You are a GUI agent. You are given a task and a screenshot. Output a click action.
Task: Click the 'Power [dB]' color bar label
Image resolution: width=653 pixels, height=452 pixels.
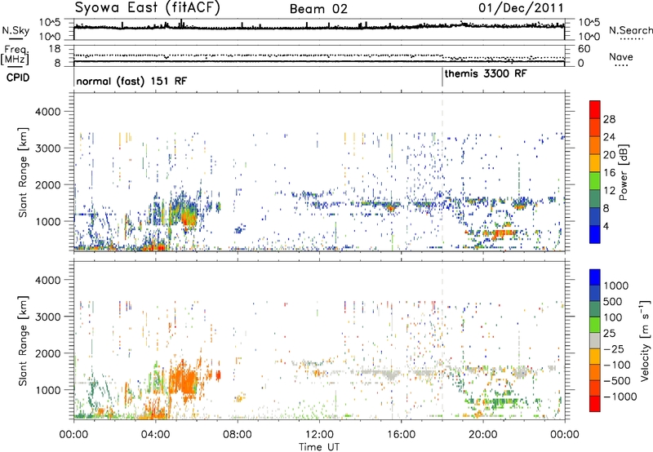623,172
